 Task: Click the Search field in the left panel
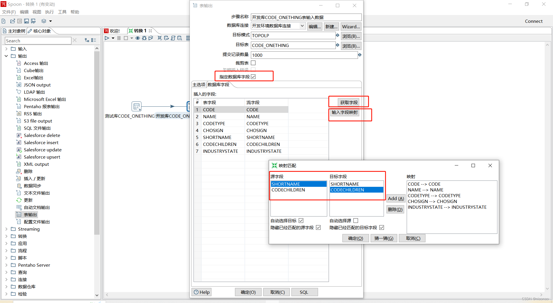click(38, 41)
